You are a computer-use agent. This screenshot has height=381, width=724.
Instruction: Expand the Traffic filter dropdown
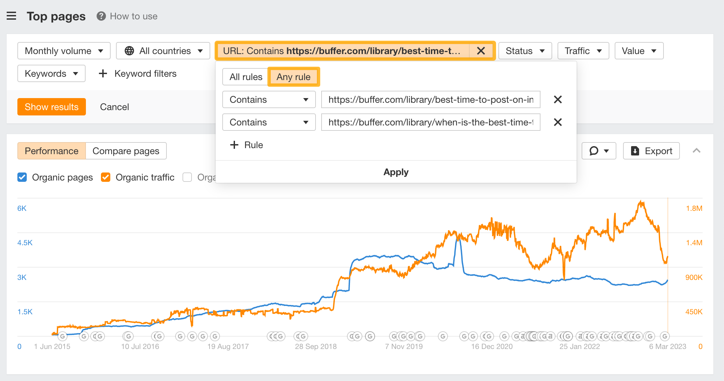click(x=583, y=51)
